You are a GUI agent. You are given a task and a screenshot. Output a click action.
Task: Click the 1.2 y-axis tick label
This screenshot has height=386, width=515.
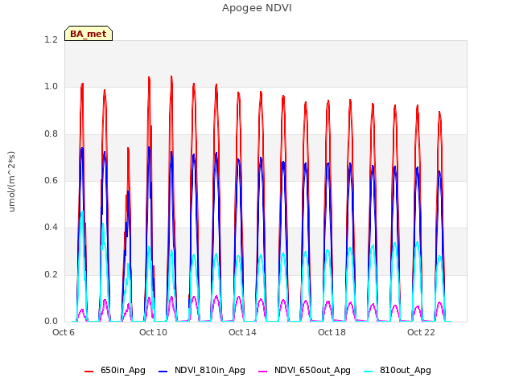(51, 40)
